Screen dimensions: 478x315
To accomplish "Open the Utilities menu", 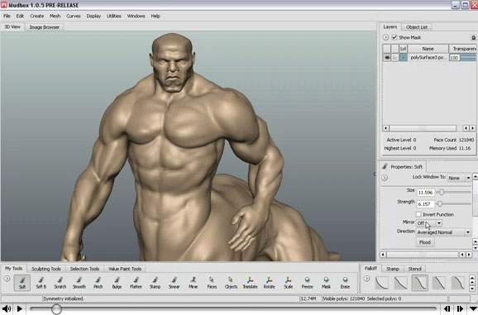I will pos(113,16).
